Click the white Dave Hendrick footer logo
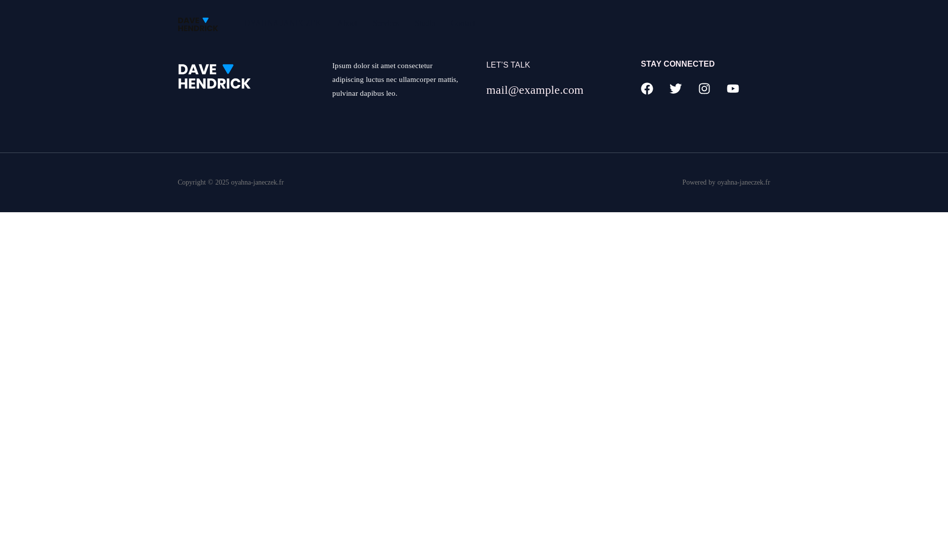This screenshot has height=533, width=948. (x=214, y=76)
